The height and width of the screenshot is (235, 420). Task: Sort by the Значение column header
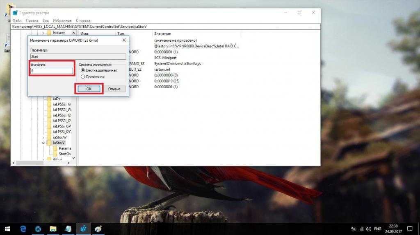pos(162,34)
